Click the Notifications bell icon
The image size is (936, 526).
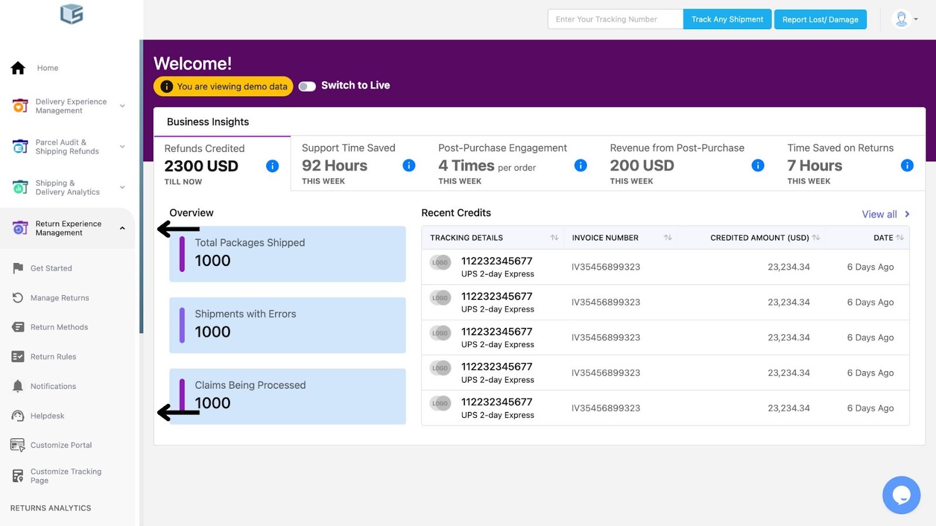tap(18, 386)
